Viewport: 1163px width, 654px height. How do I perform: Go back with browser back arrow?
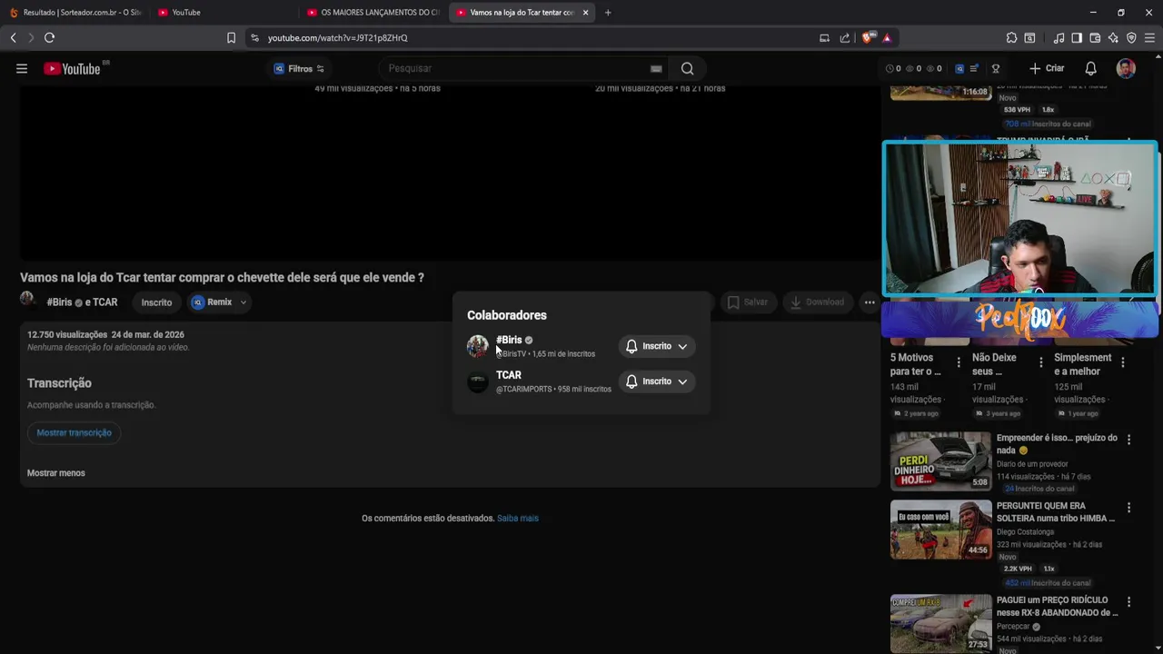13,37
